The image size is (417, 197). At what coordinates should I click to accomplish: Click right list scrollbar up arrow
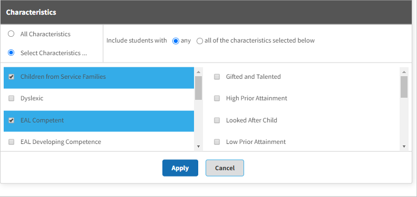tap(404, 72)
